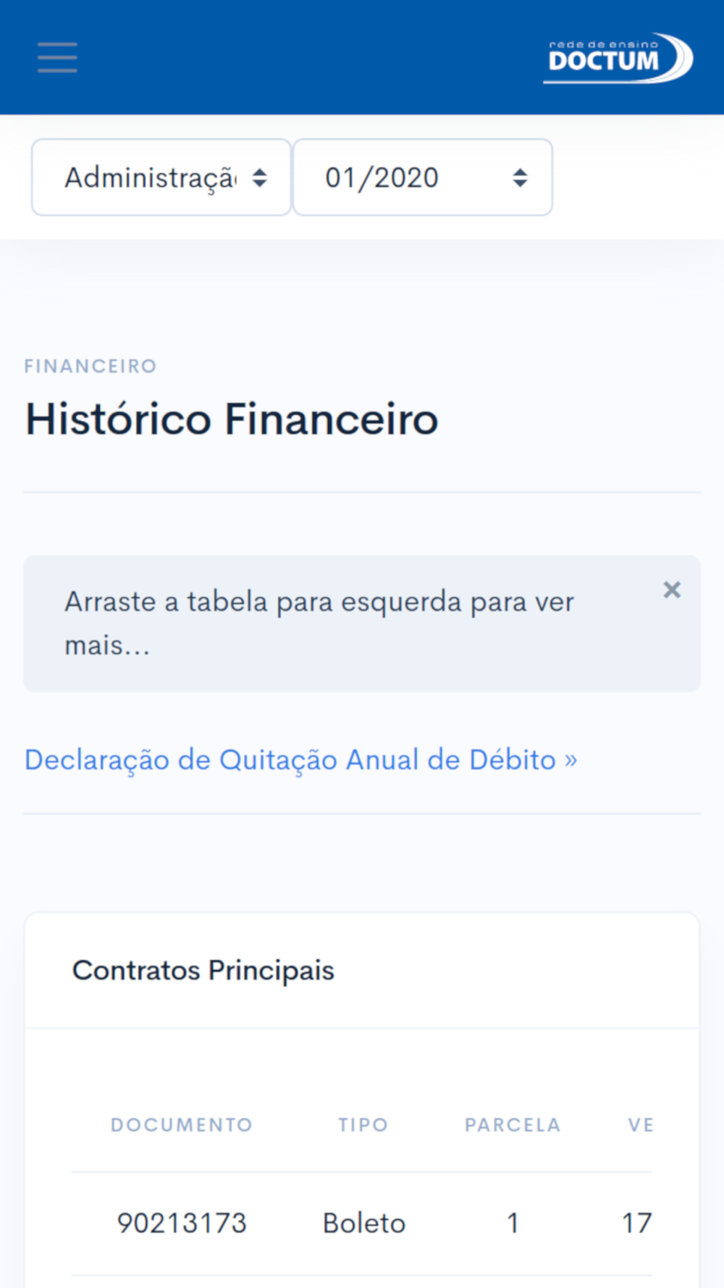Click the Doctum logo
724x1288 pixels.
[x=618, y=58]
